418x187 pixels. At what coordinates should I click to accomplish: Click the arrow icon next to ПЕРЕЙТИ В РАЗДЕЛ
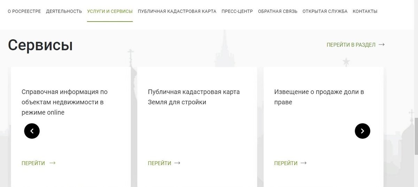[381, 45]
